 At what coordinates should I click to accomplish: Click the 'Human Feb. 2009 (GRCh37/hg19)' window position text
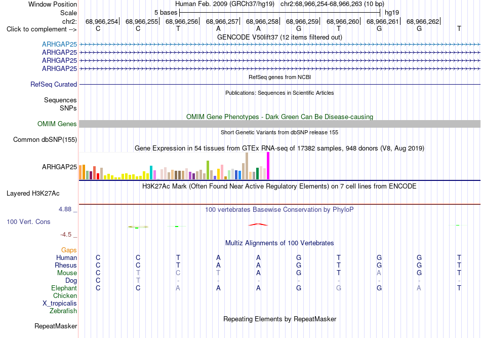[226, 4]
